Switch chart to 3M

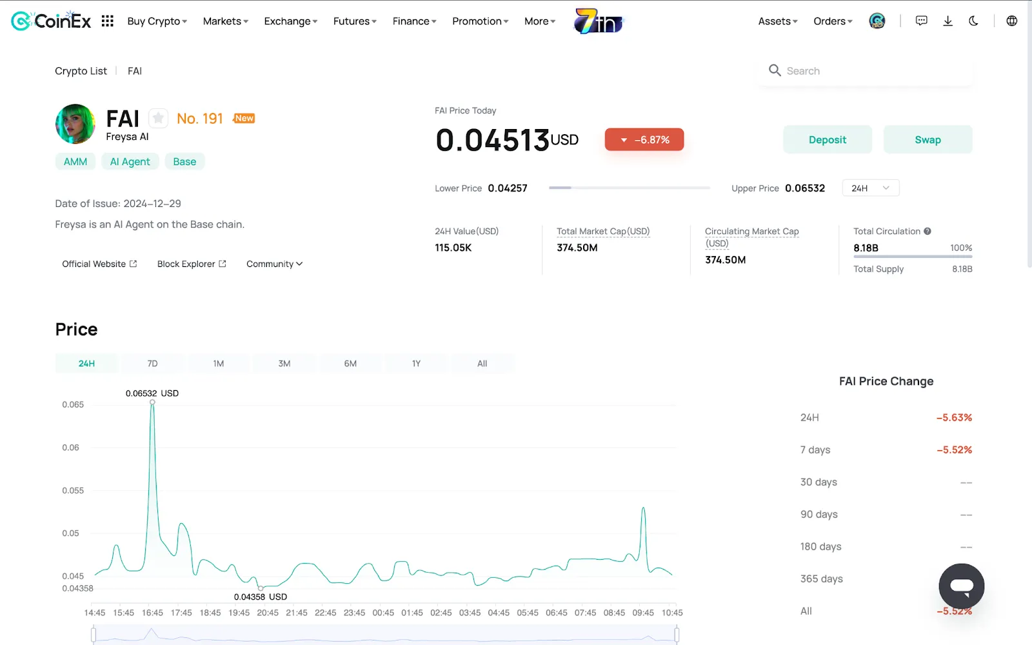284,363
